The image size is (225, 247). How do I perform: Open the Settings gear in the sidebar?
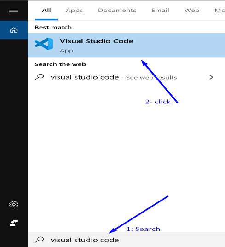(14, 204)
